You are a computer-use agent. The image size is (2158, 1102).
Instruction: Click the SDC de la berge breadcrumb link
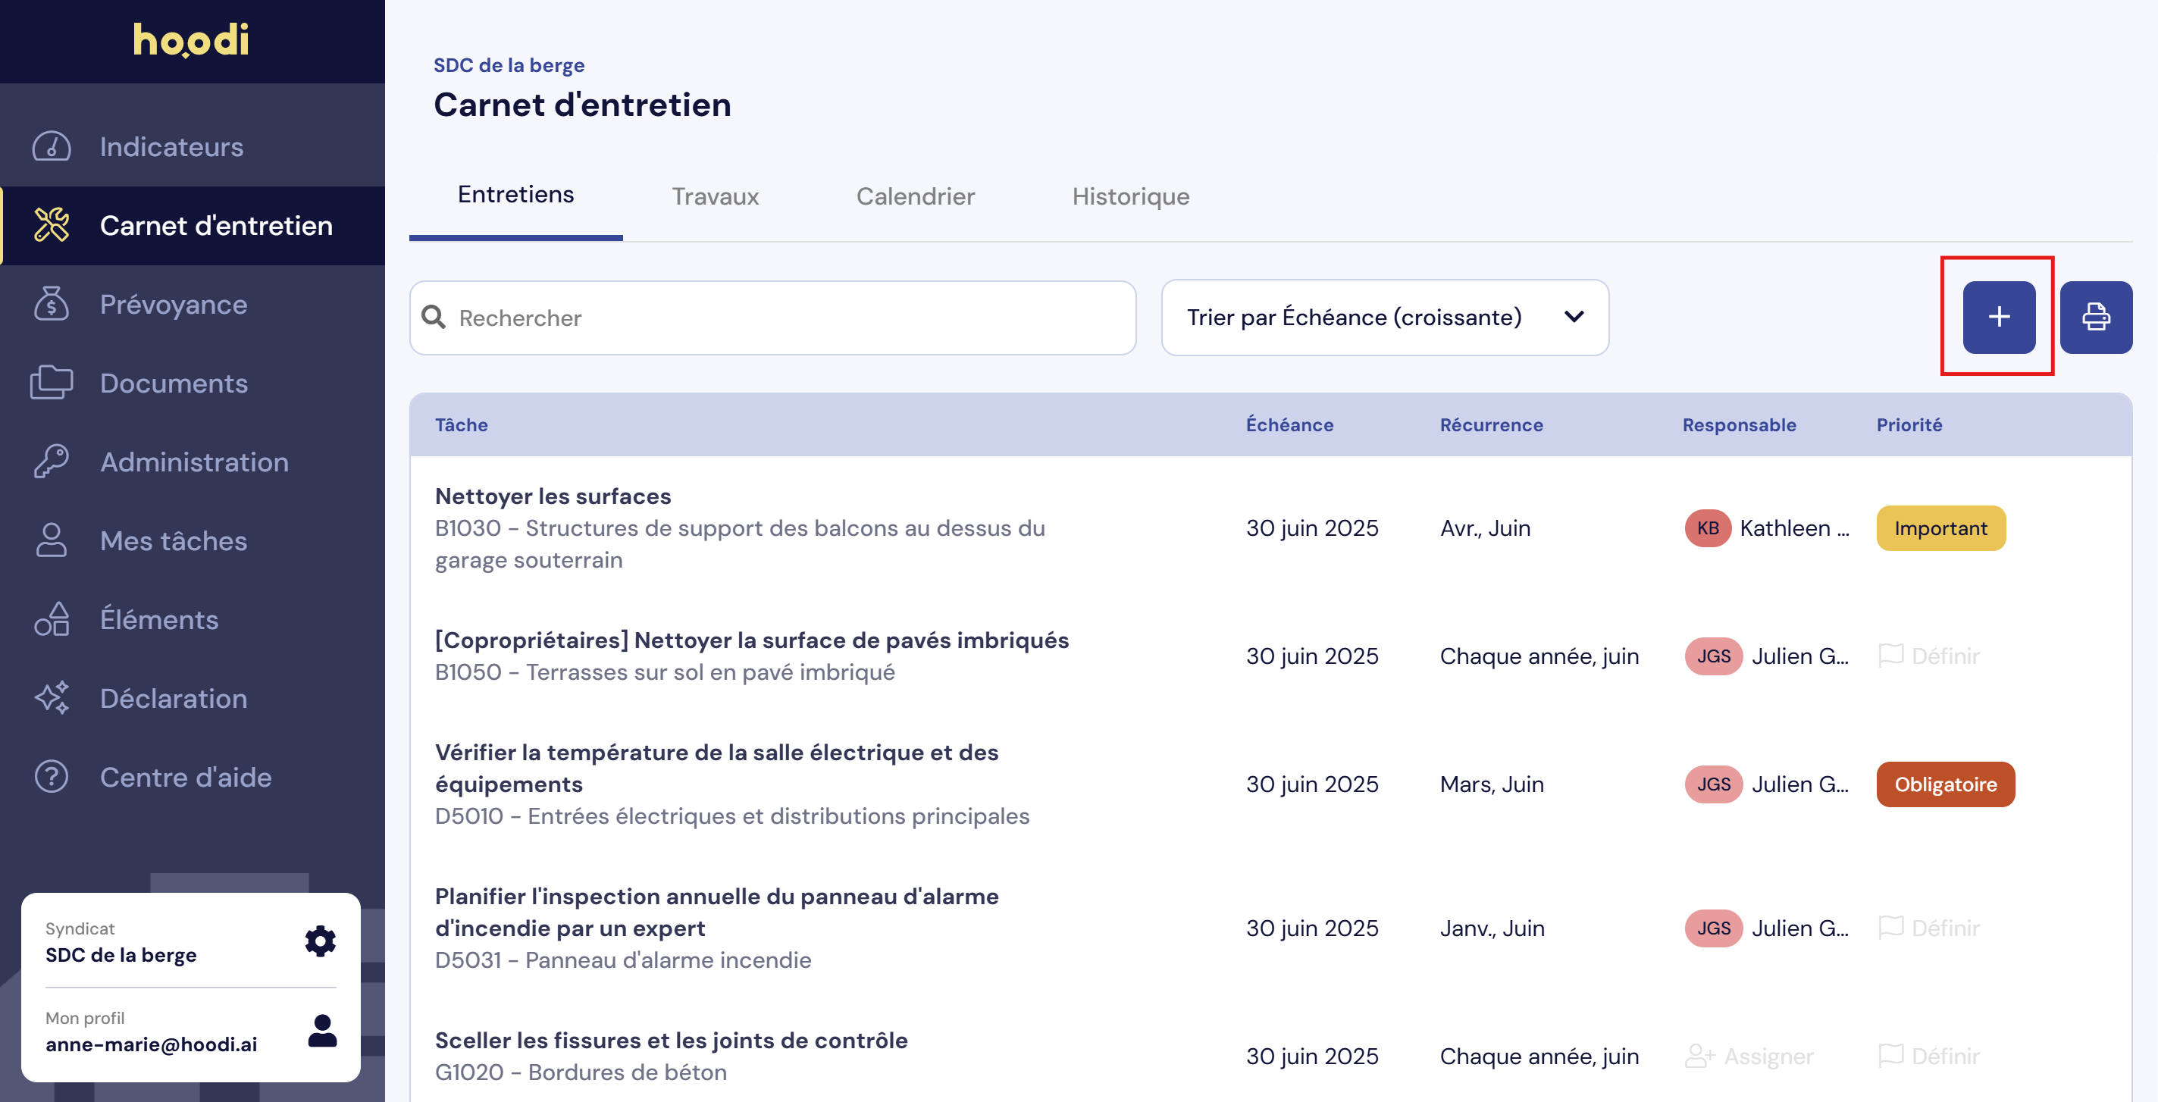click(x=509, y=65)
